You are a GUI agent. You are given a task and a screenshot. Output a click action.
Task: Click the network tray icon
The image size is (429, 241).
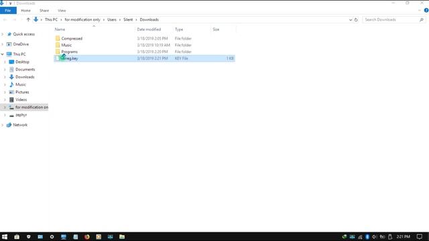click(360, 236)
